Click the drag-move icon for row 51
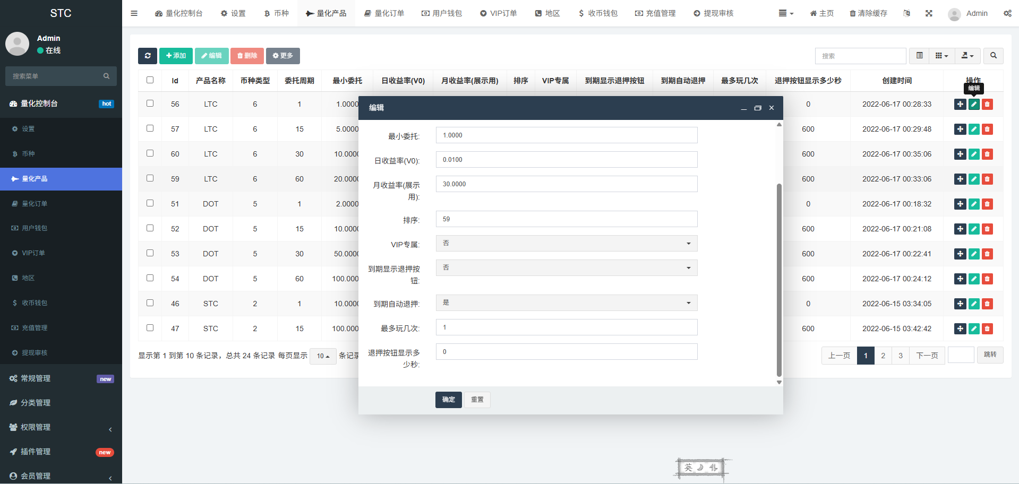This screenshot has height=484, width=1019. 960,204
